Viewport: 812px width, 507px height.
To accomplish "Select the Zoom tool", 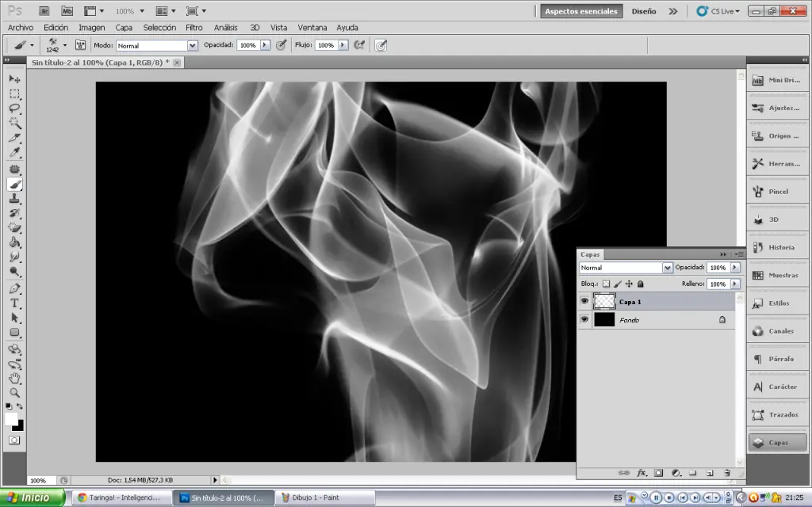I will coord(14,393).
